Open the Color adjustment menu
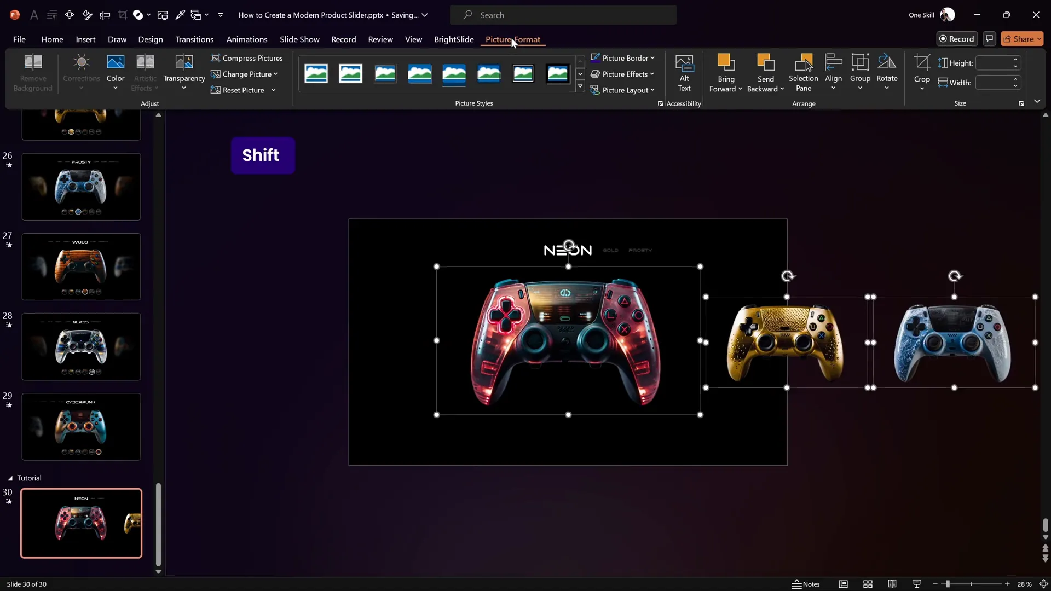1051x591 pixels. tap(116, 72)
